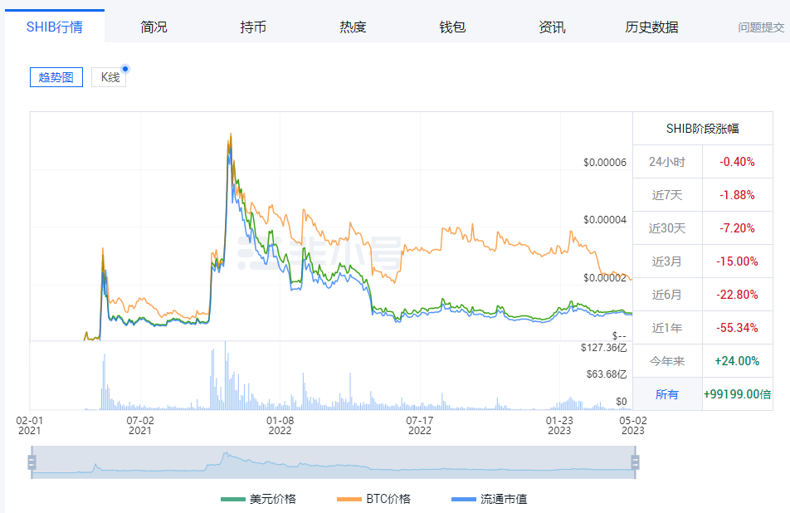Viewport: 790px width, 513px height.
Task: Grab the left range slider handle
Action: tap(32, 462)
